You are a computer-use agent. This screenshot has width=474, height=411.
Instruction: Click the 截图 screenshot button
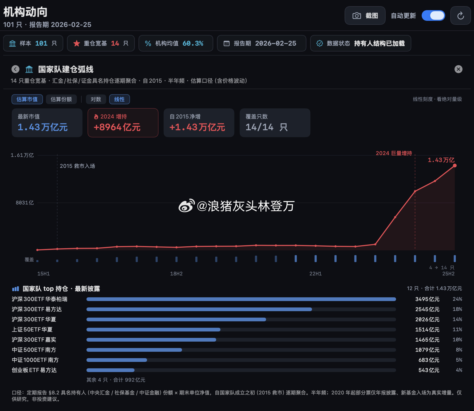(x=365, y=16)
